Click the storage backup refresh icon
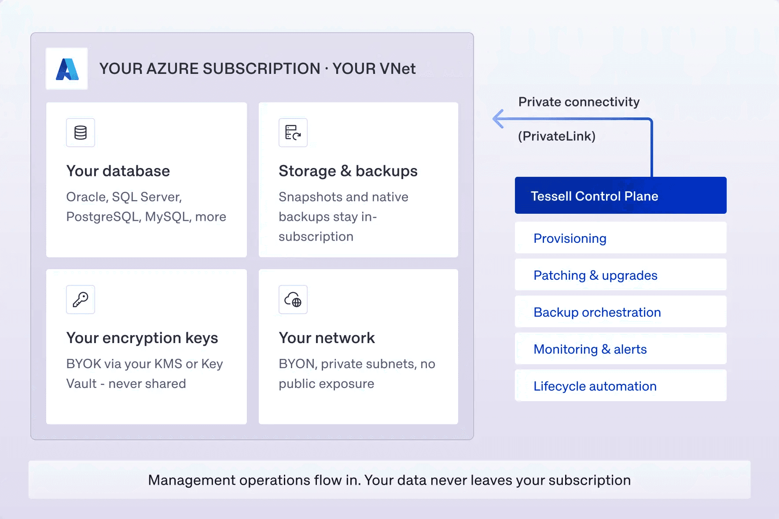This screenshot has width=779, height=519. [293, 132]
